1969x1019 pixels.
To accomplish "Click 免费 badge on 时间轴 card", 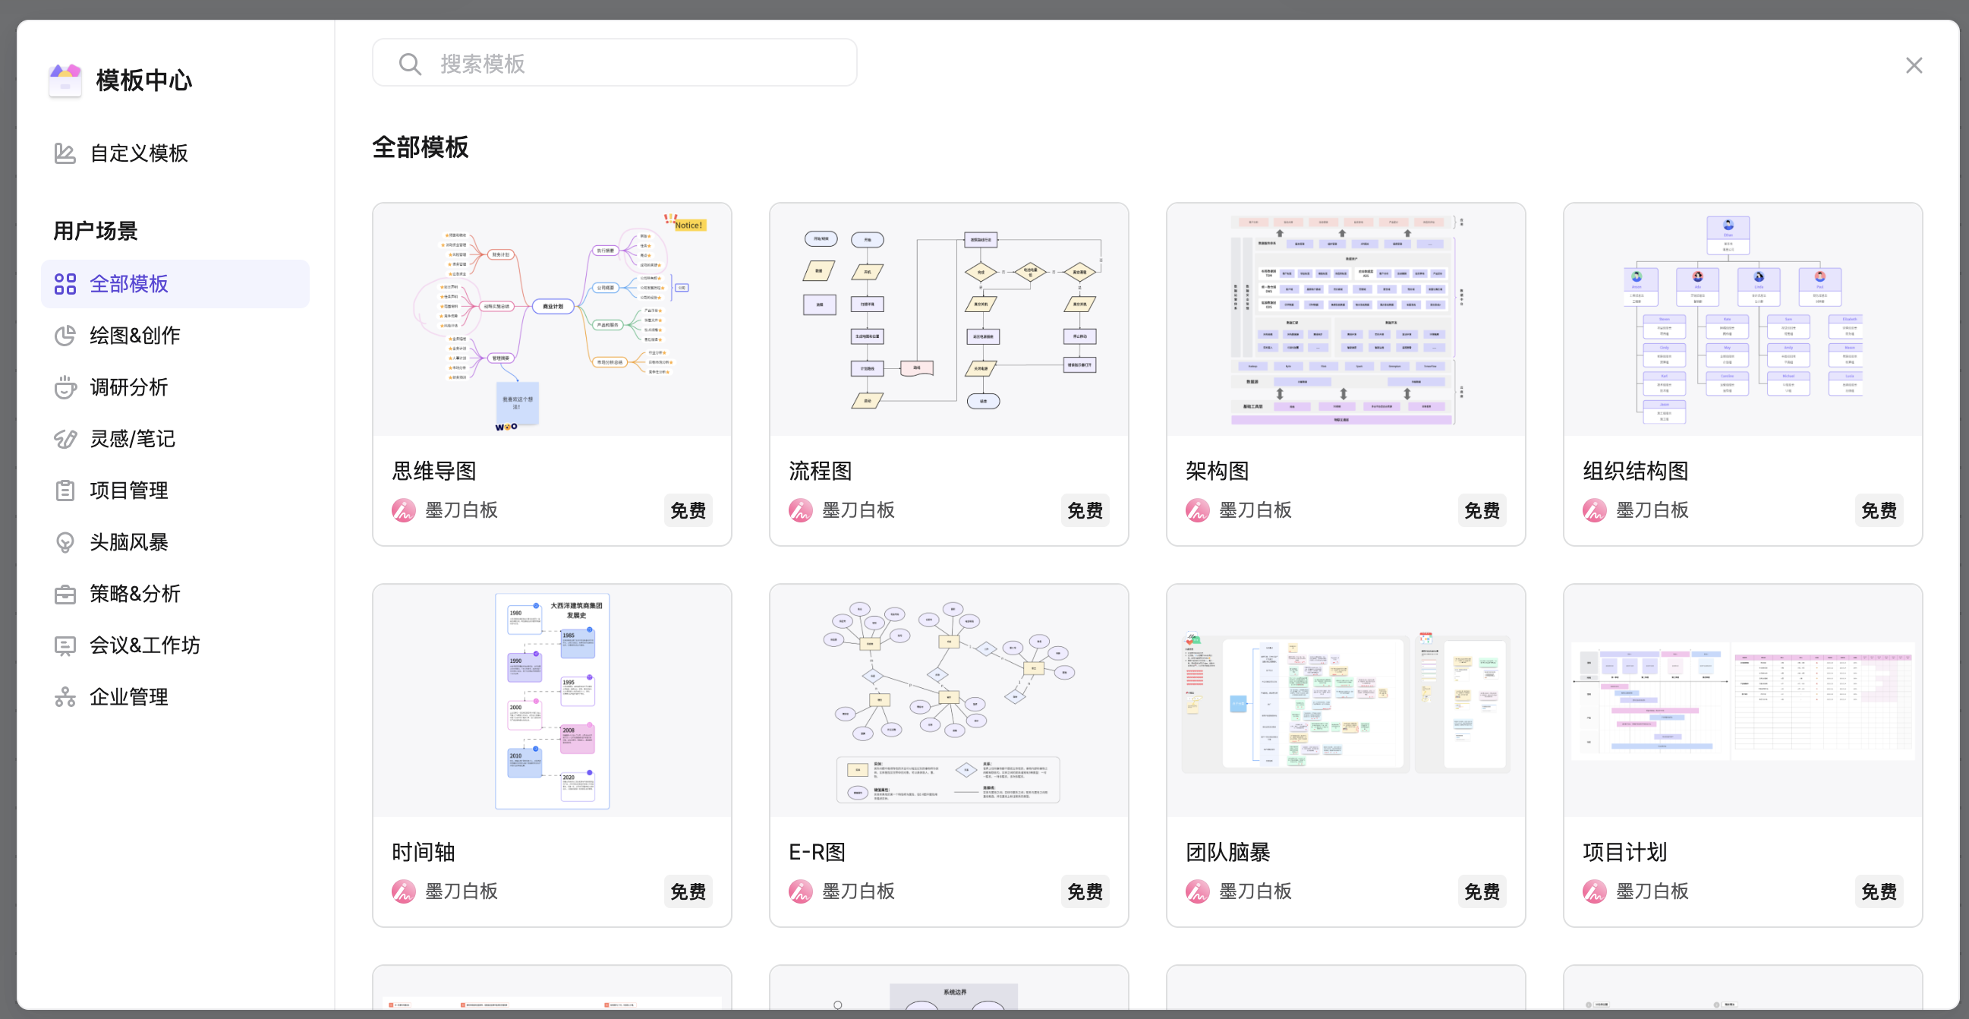I will click(x=688, y=891).
